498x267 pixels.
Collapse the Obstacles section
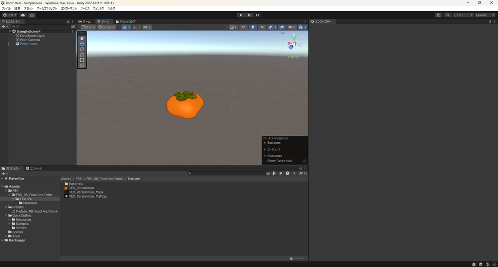click(265, 156)
